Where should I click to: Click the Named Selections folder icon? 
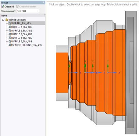point(7,20)
